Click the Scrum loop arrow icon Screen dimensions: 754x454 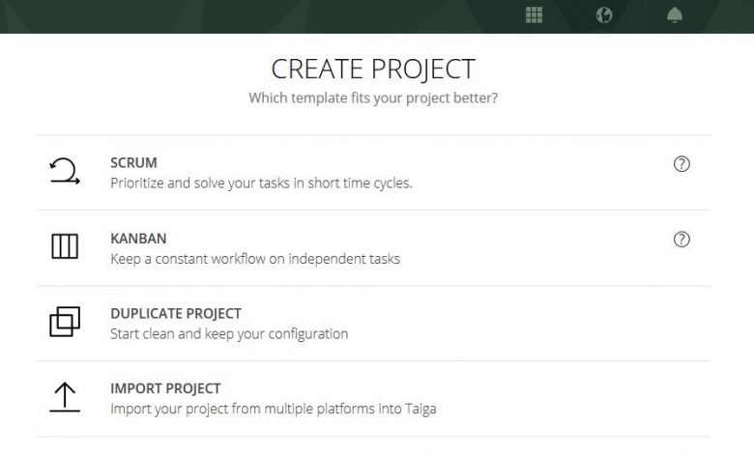pyautogui.click(x=65, y=171)
